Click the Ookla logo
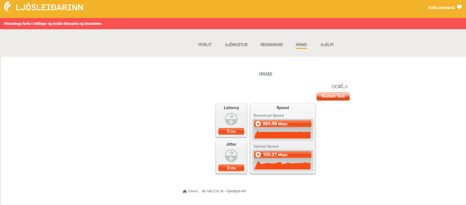This screenshot has height=205, width=466. (340, 86)
